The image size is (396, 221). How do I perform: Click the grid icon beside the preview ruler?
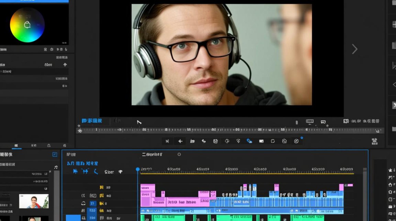point(374,141)
